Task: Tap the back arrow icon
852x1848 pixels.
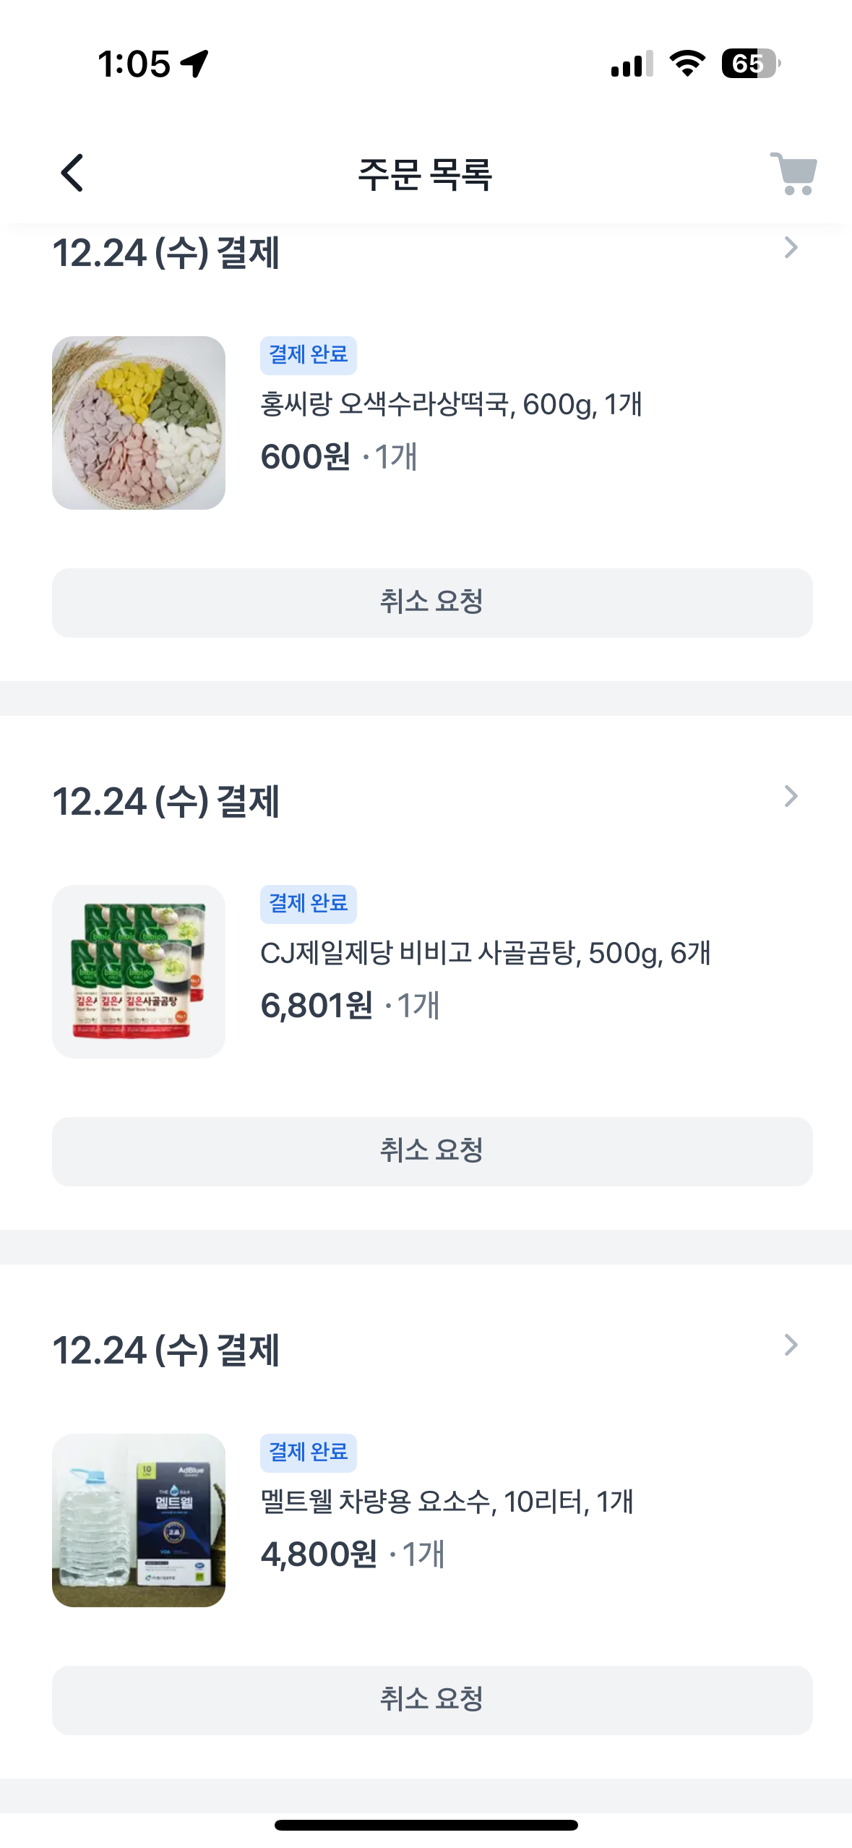Action: pos(72,174)
